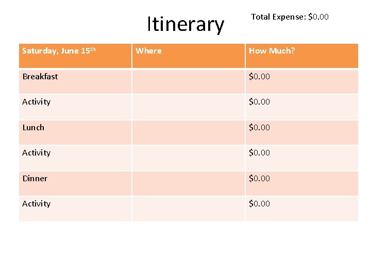This screenshot has height=278, width=371.
Task: Select the $0.00 amount for Activity after Dinner
Action: (x=259, y=204)
